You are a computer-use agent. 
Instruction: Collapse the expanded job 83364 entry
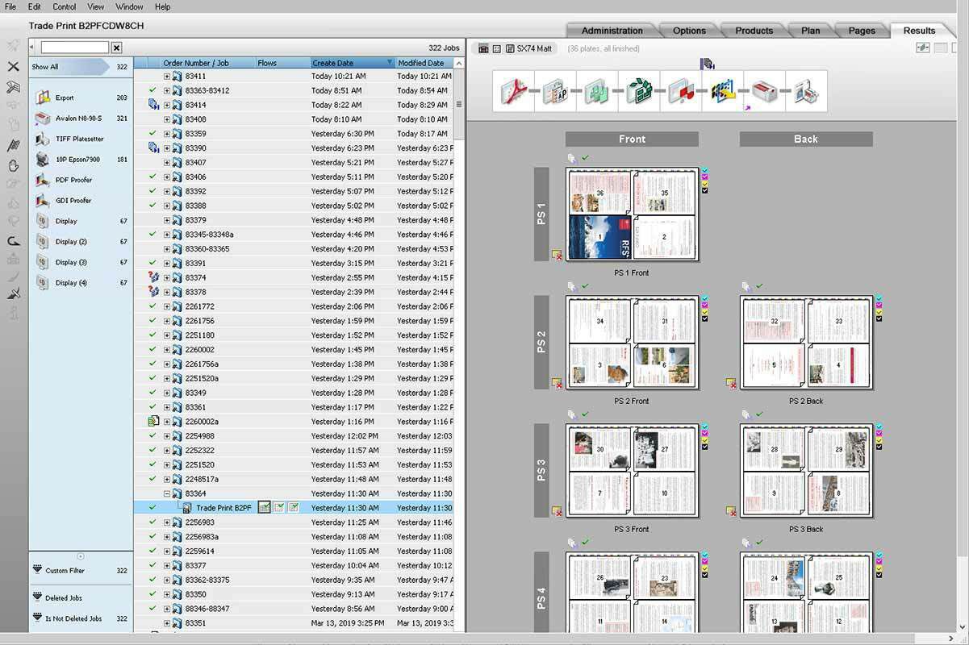(167, 493)
